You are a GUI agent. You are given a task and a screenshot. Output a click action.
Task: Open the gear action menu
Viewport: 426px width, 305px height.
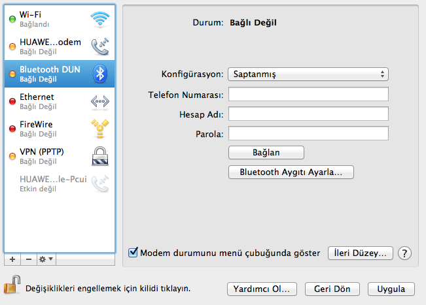tap(46, 259)
